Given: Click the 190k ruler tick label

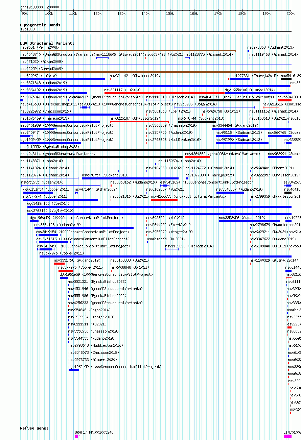Looking at the screenshot, I should 267,14.
